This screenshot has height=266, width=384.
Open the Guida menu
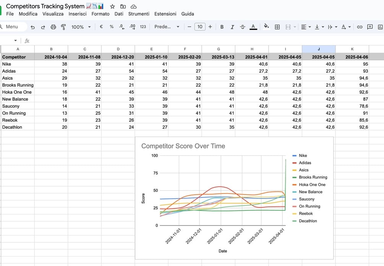point(188,14)
